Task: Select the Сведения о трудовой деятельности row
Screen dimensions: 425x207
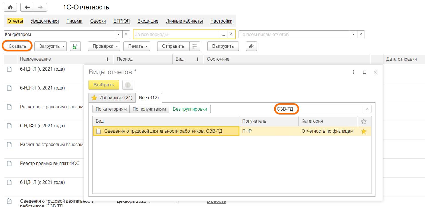Action: click(166, 131)
